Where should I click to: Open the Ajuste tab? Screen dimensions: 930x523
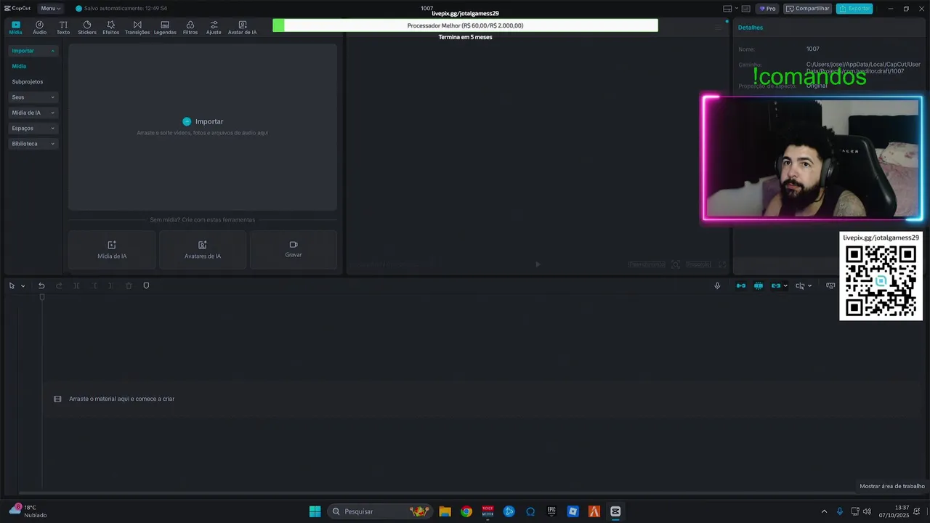(x=214, y=28)
